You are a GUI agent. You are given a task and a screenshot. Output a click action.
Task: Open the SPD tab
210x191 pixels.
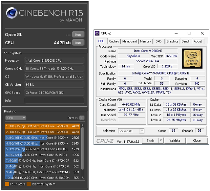point(159,41)
